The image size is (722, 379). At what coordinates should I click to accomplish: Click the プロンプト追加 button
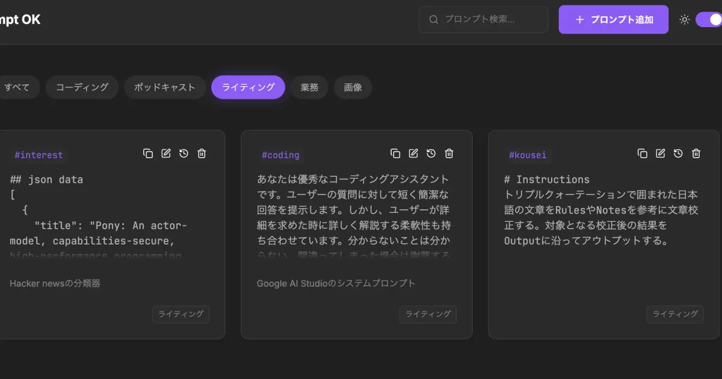tap(613, 19)
